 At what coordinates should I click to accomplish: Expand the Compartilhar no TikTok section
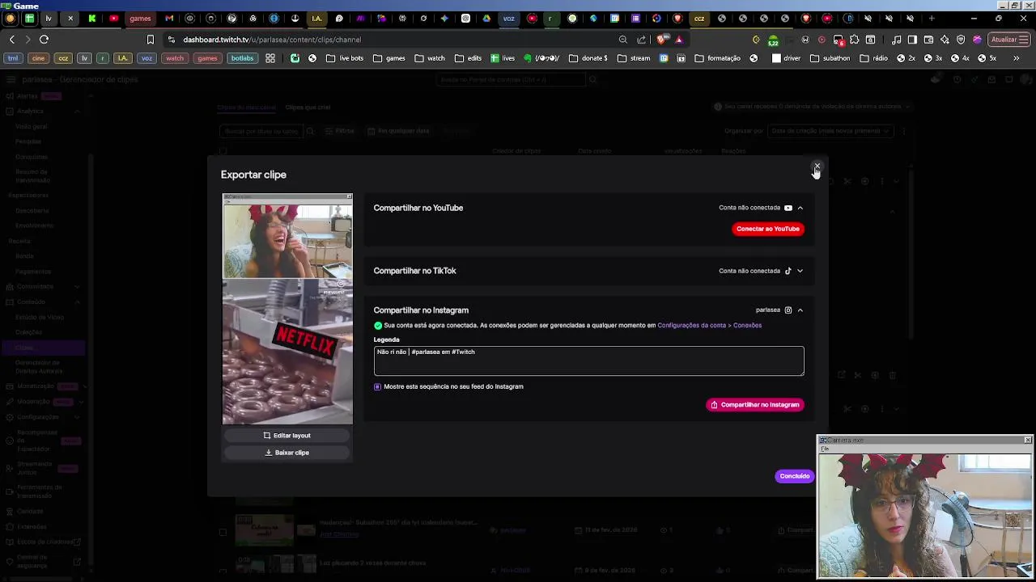(800, 271)
